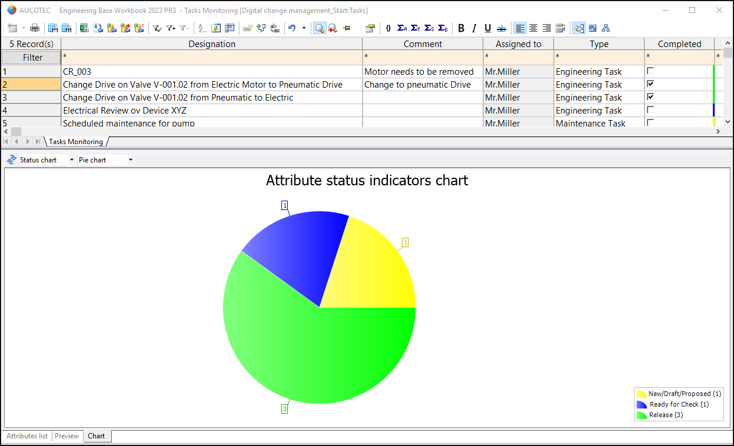The image size is (734, 446).
Task: Expand the undo history dropdown arrow
Action: [x=304, y=28]
